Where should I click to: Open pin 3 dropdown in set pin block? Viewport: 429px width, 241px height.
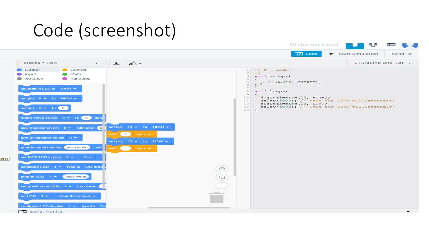(x=43, y=108)
